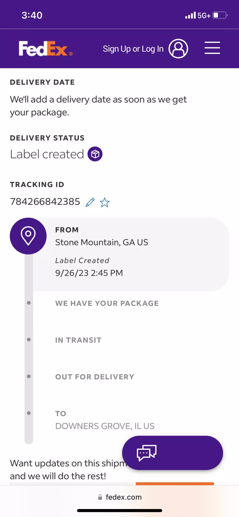Favorite this shipment with the star icon
Viewport: 239px width, 517px height.
point(105,203)
